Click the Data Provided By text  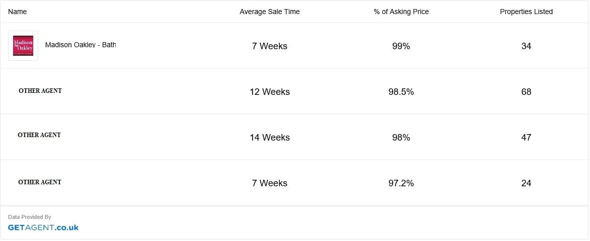[30, 217]
